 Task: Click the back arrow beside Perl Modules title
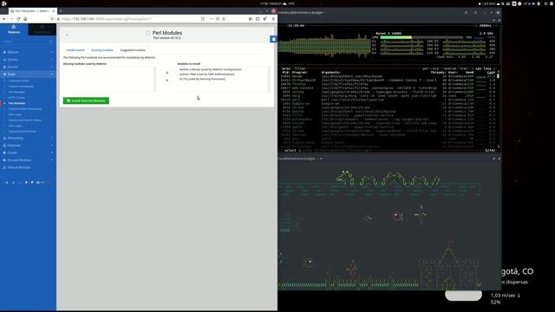[x=67, y=35]
